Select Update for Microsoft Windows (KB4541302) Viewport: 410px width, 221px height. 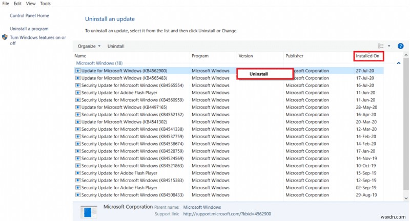[x=124, y=122]
